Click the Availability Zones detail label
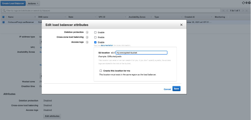 (26, 52)
